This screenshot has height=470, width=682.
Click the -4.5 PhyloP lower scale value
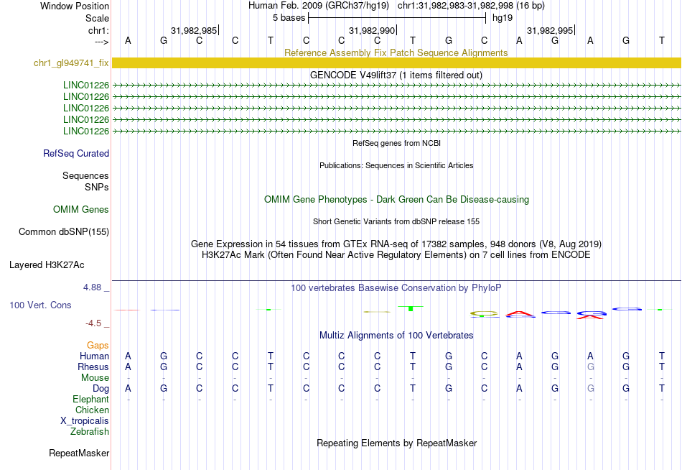[x=93, y=323]
